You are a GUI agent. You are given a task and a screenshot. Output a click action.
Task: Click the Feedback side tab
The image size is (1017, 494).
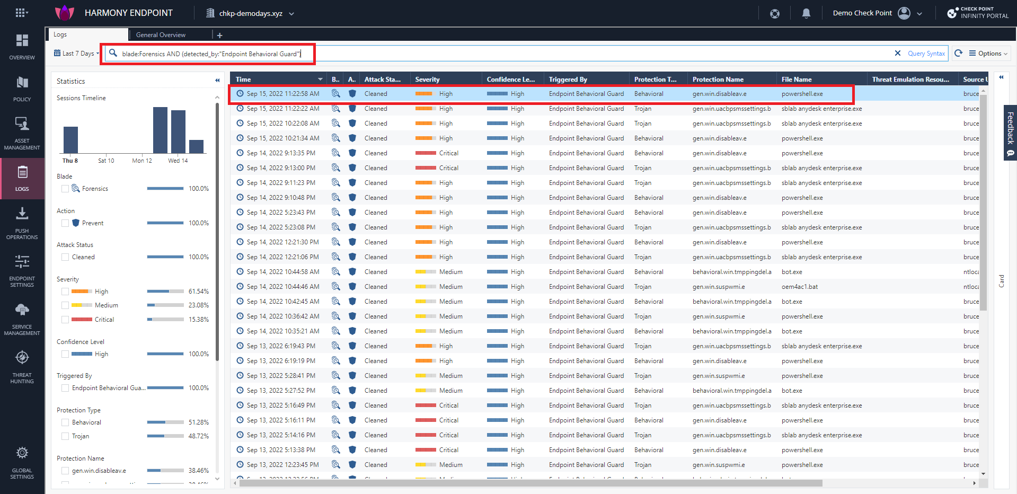click(1010, 133)
